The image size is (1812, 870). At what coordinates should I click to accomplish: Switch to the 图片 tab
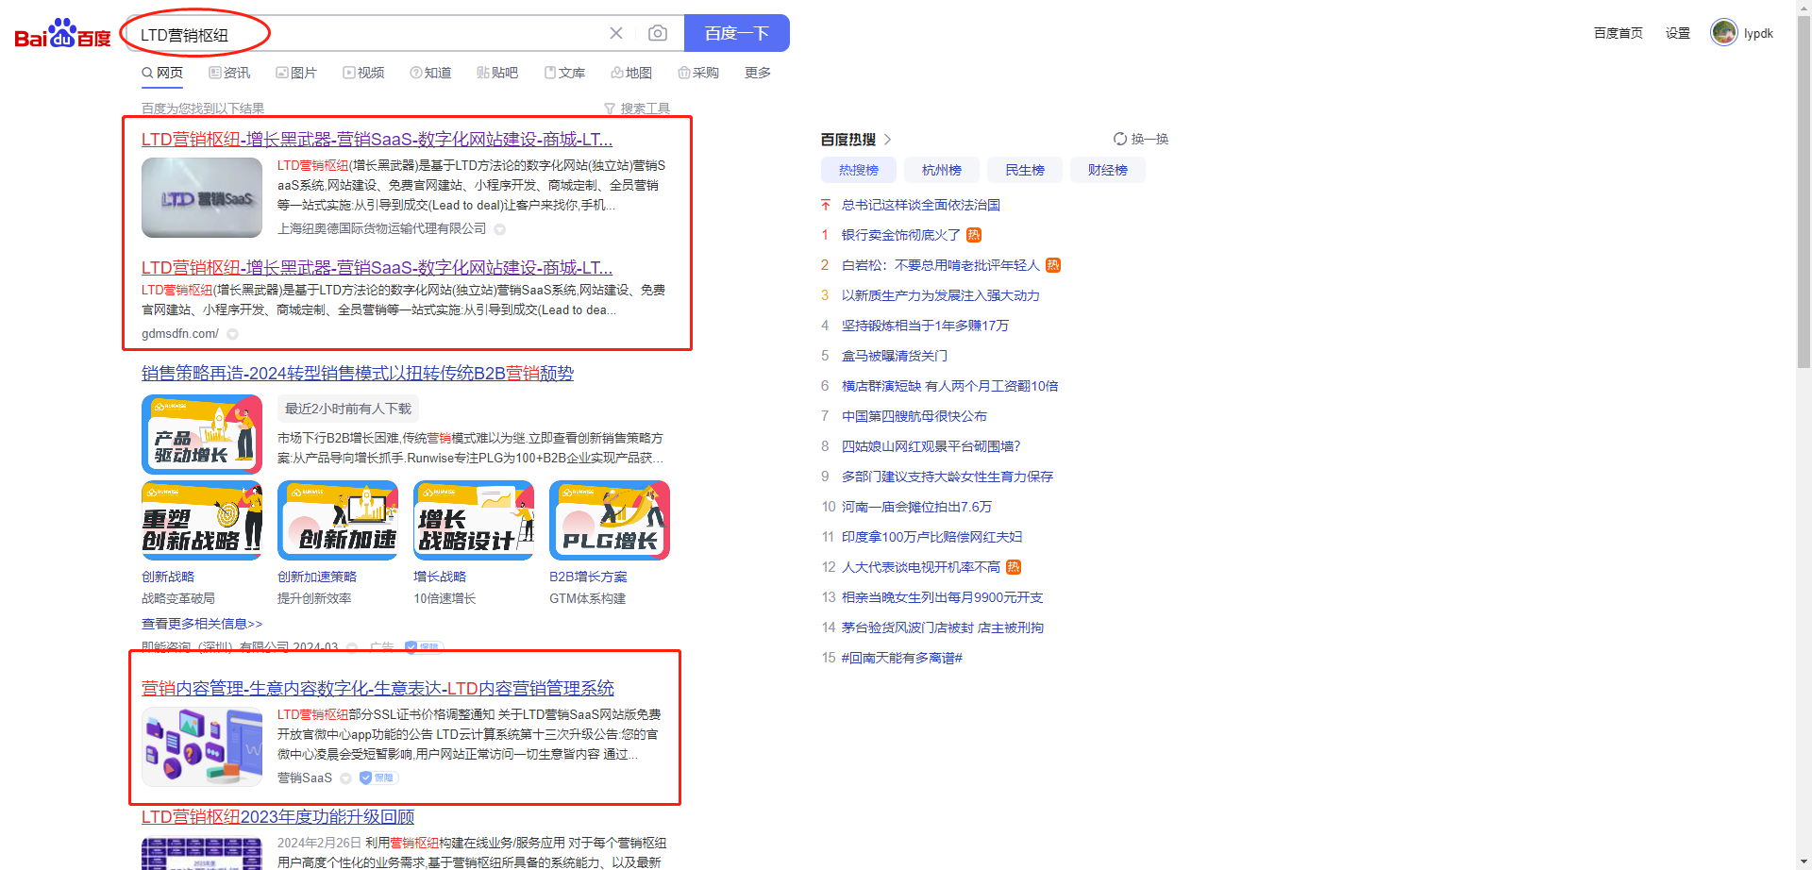coord(296,73)
